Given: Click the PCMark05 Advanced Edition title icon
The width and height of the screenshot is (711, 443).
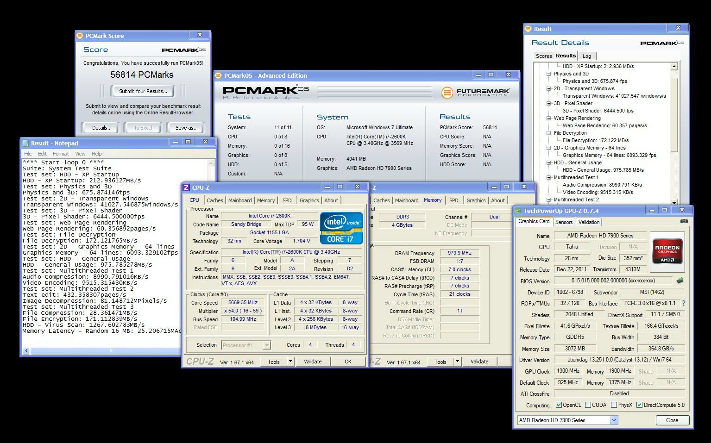Looking at the screenshot, I should [x=219, y=75].
